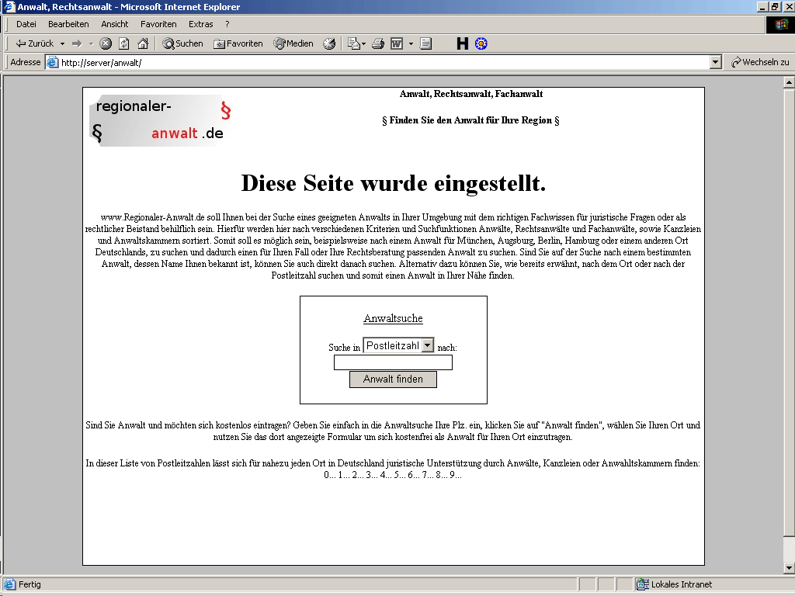Click the history (Verlauf) clock icon
This screenshot has height=596, width=795.
pyautogui.click(x=329, y=43)
